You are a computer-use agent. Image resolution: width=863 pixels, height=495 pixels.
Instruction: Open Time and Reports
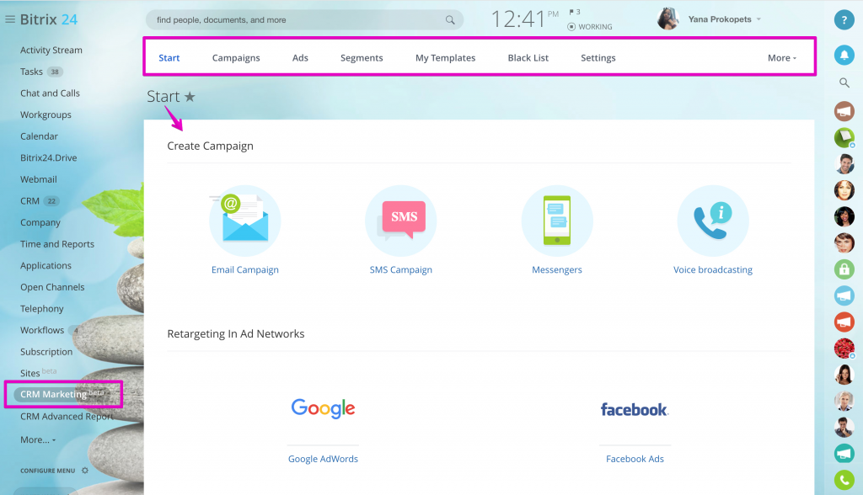tap(57, 243)
